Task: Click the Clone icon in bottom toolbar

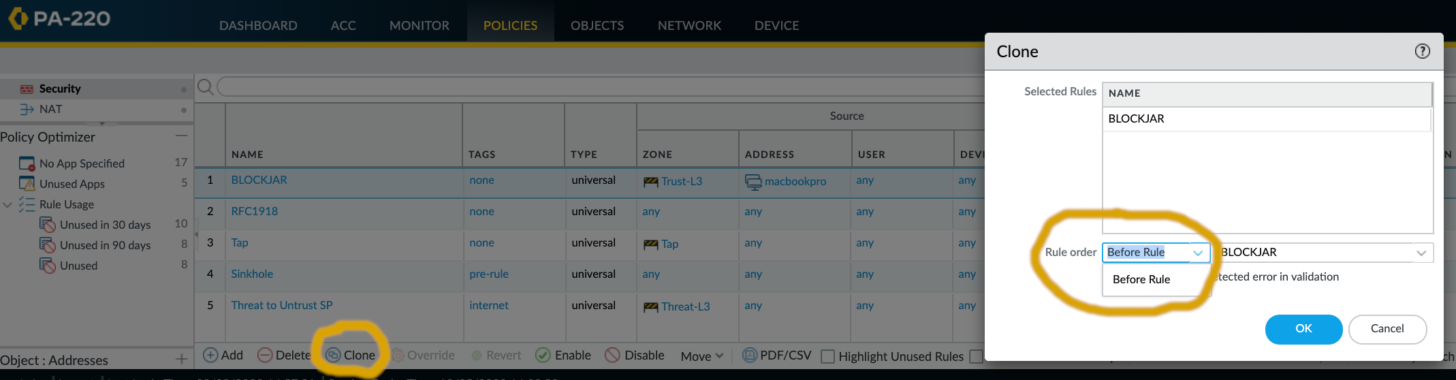Action: pos(333,355)
